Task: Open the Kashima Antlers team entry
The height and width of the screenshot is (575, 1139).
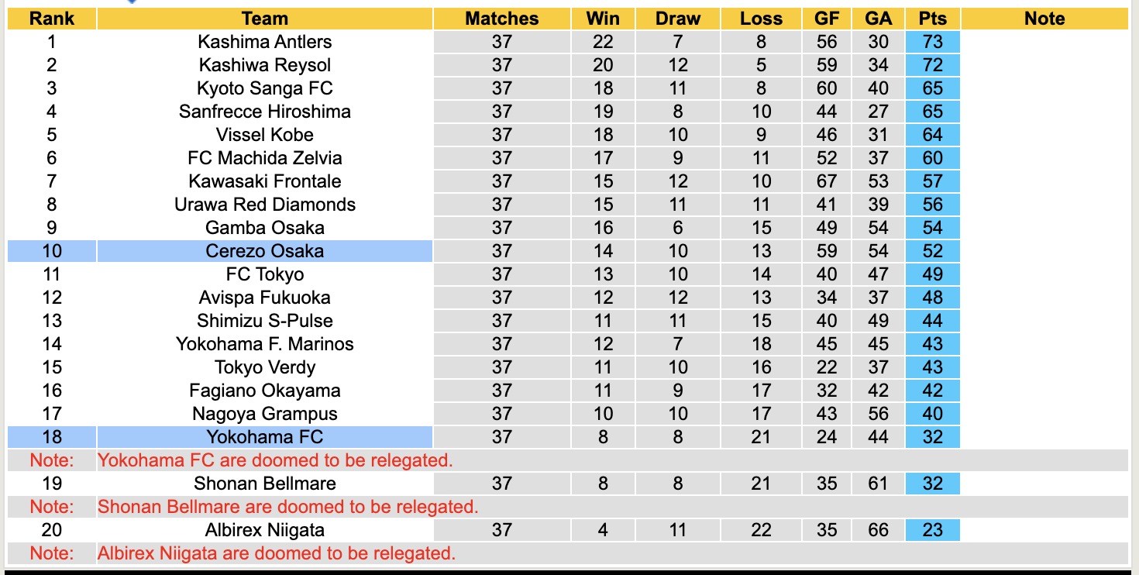Action: 264,42
